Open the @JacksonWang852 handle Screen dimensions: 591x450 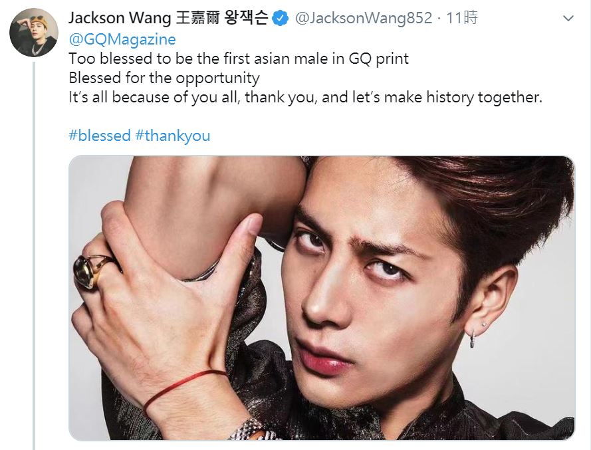(x=364, y=18)
